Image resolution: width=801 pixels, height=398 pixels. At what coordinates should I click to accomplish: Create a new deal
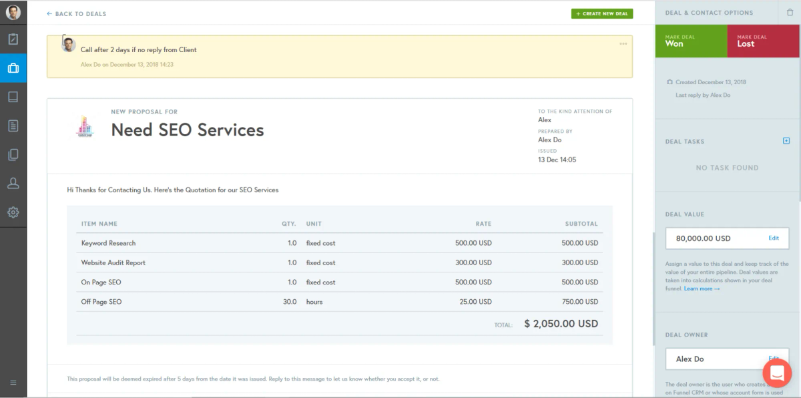tap(602, 13)
